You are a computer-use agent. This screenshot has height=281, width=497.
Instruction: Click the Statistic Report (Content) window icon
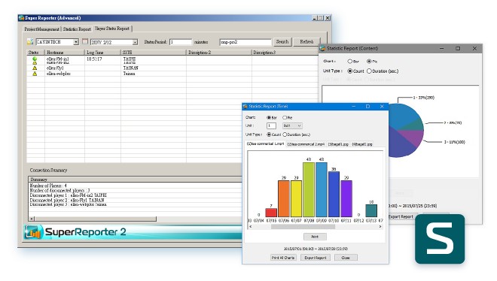[322, 48]
